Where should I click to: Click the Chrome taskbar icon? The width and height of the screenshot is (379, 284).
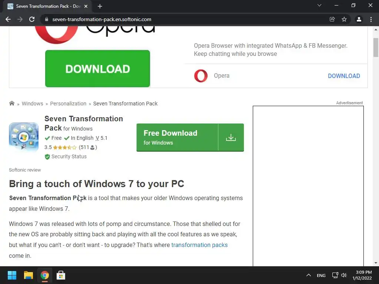(x=45, y=275)
